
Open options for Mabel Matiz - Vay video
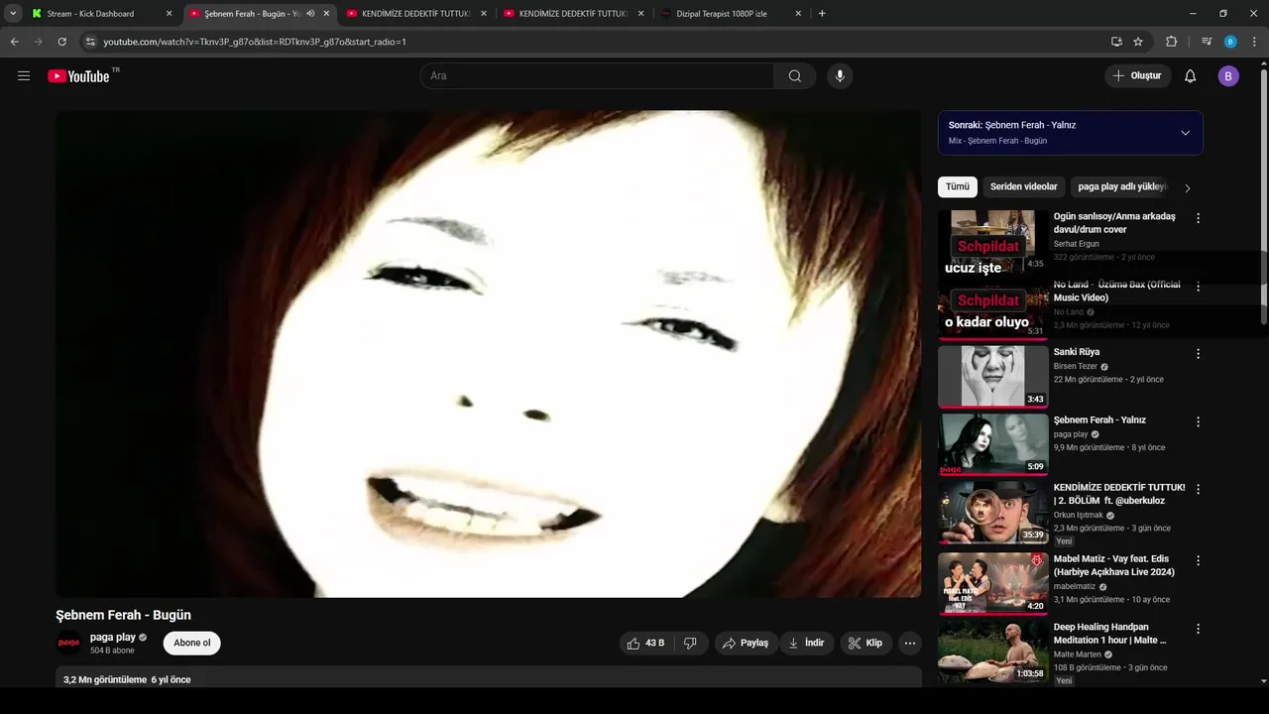click(1198, 560)
